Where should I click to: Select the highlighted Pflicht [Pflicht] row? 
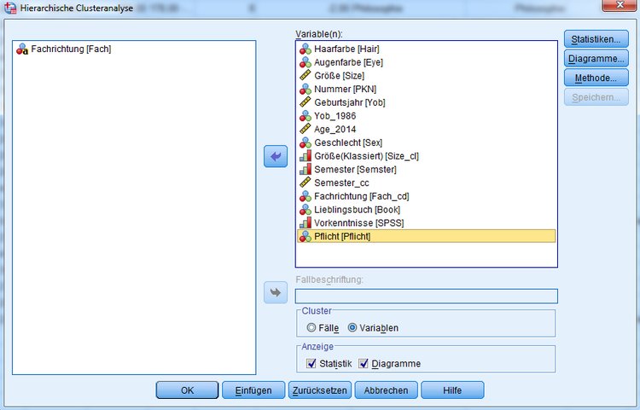click(x=426, y=236)
